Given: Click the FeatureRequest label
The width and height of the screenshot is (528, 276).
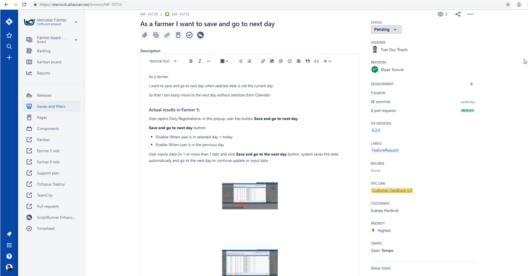Looking at the screenshot, I should pos(385,150).
